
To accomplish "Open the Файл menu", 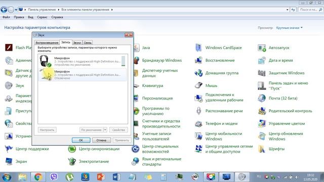I will pos(6,17).
